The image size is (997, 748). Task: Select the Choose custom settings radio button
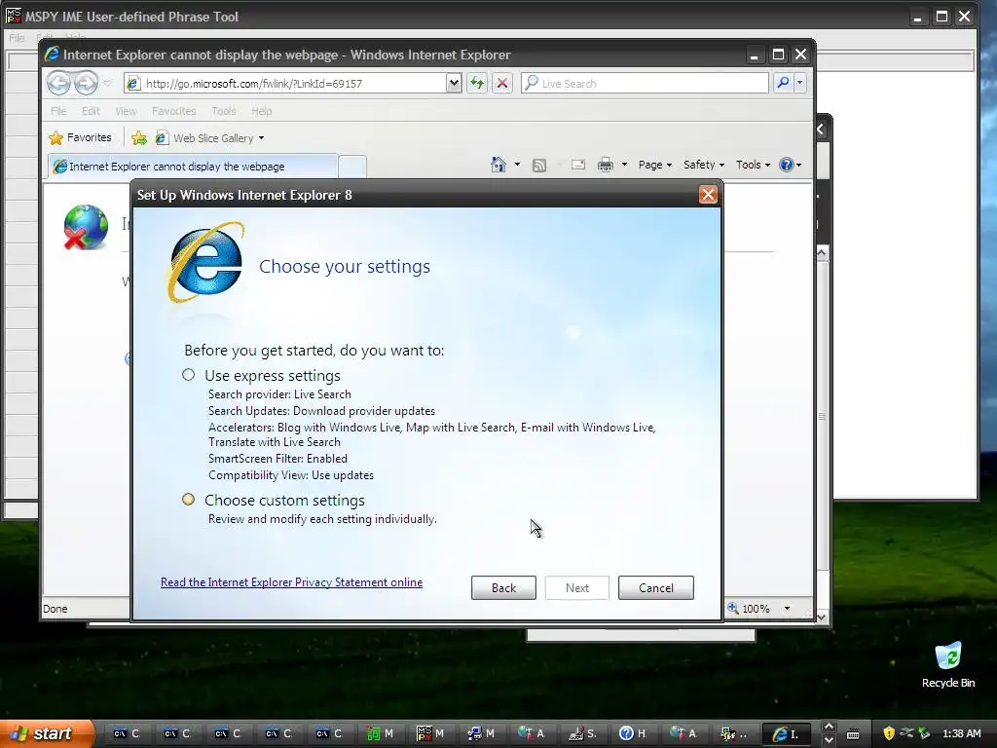(188, 500)
